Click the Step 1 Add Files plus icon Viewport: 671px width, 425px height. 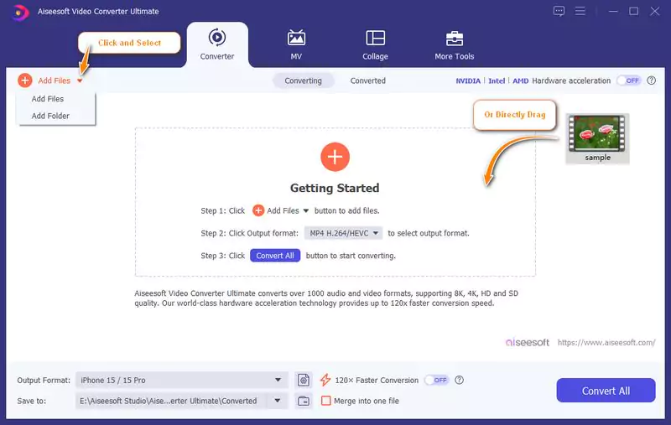[258, 210]
